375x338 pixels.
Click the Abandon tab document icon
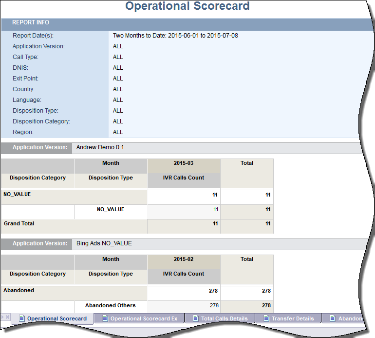[333, 318]
